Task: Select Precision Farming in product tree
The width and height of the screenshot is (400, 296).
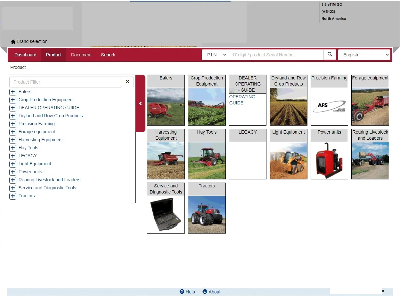Action: click(37, 124)
